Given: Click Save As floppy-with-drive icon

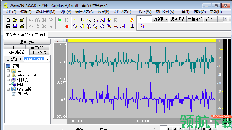Looking at the screenshot, I should [x=15, y=26].
